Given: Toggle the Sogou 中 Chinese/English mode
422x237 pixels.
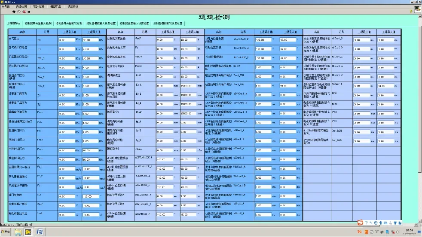Looking at the screenshot, I should [x=366, y=223].
